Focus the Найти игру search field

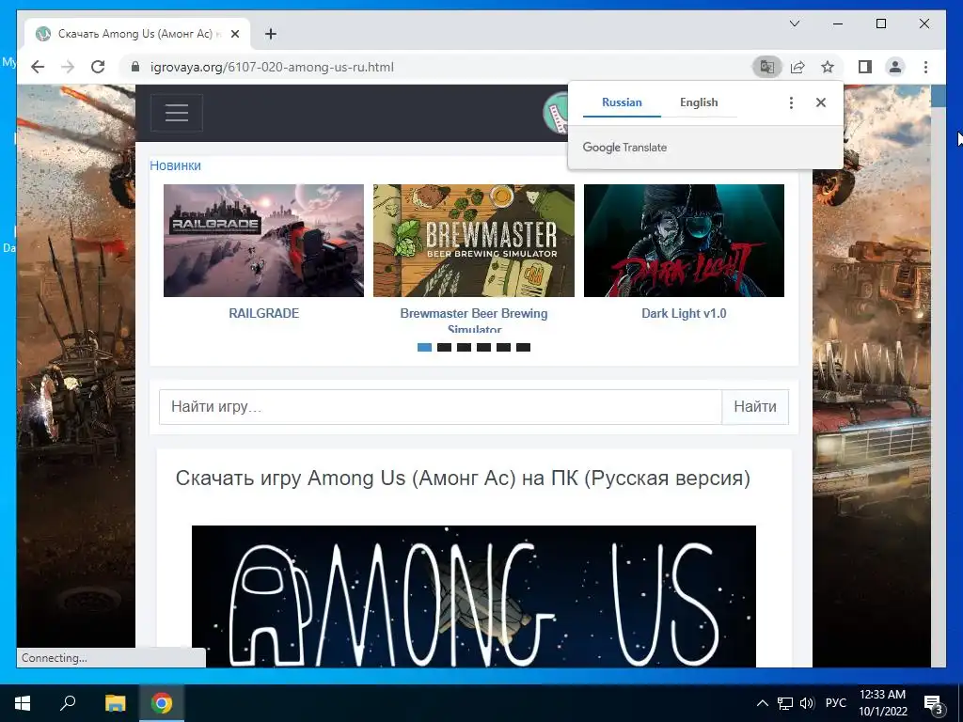click(440, 407)
